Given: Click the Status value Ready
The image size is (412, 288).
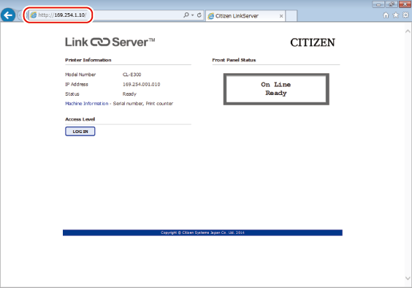Looking at the screenshot, I should [x=129, y=94].
